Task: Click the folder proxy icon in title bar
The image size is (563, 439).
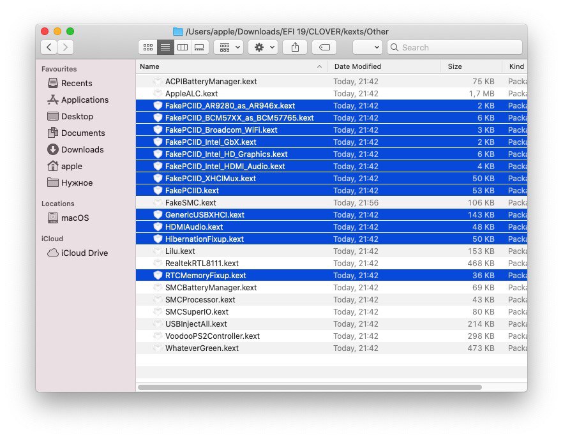Action: click(177, 32)
